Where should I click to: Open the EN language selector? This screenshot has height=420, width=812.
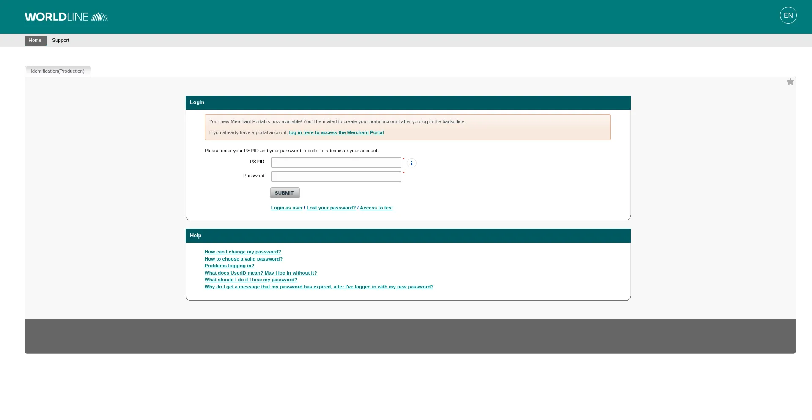coord(788,15)
